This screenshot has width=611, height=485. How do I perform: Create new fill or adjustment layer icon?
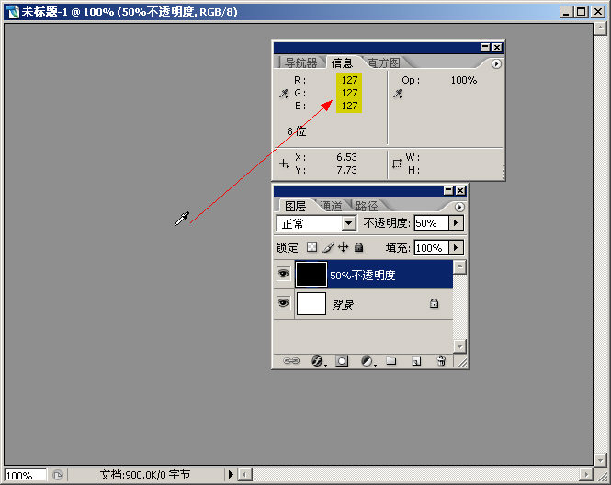368,362
